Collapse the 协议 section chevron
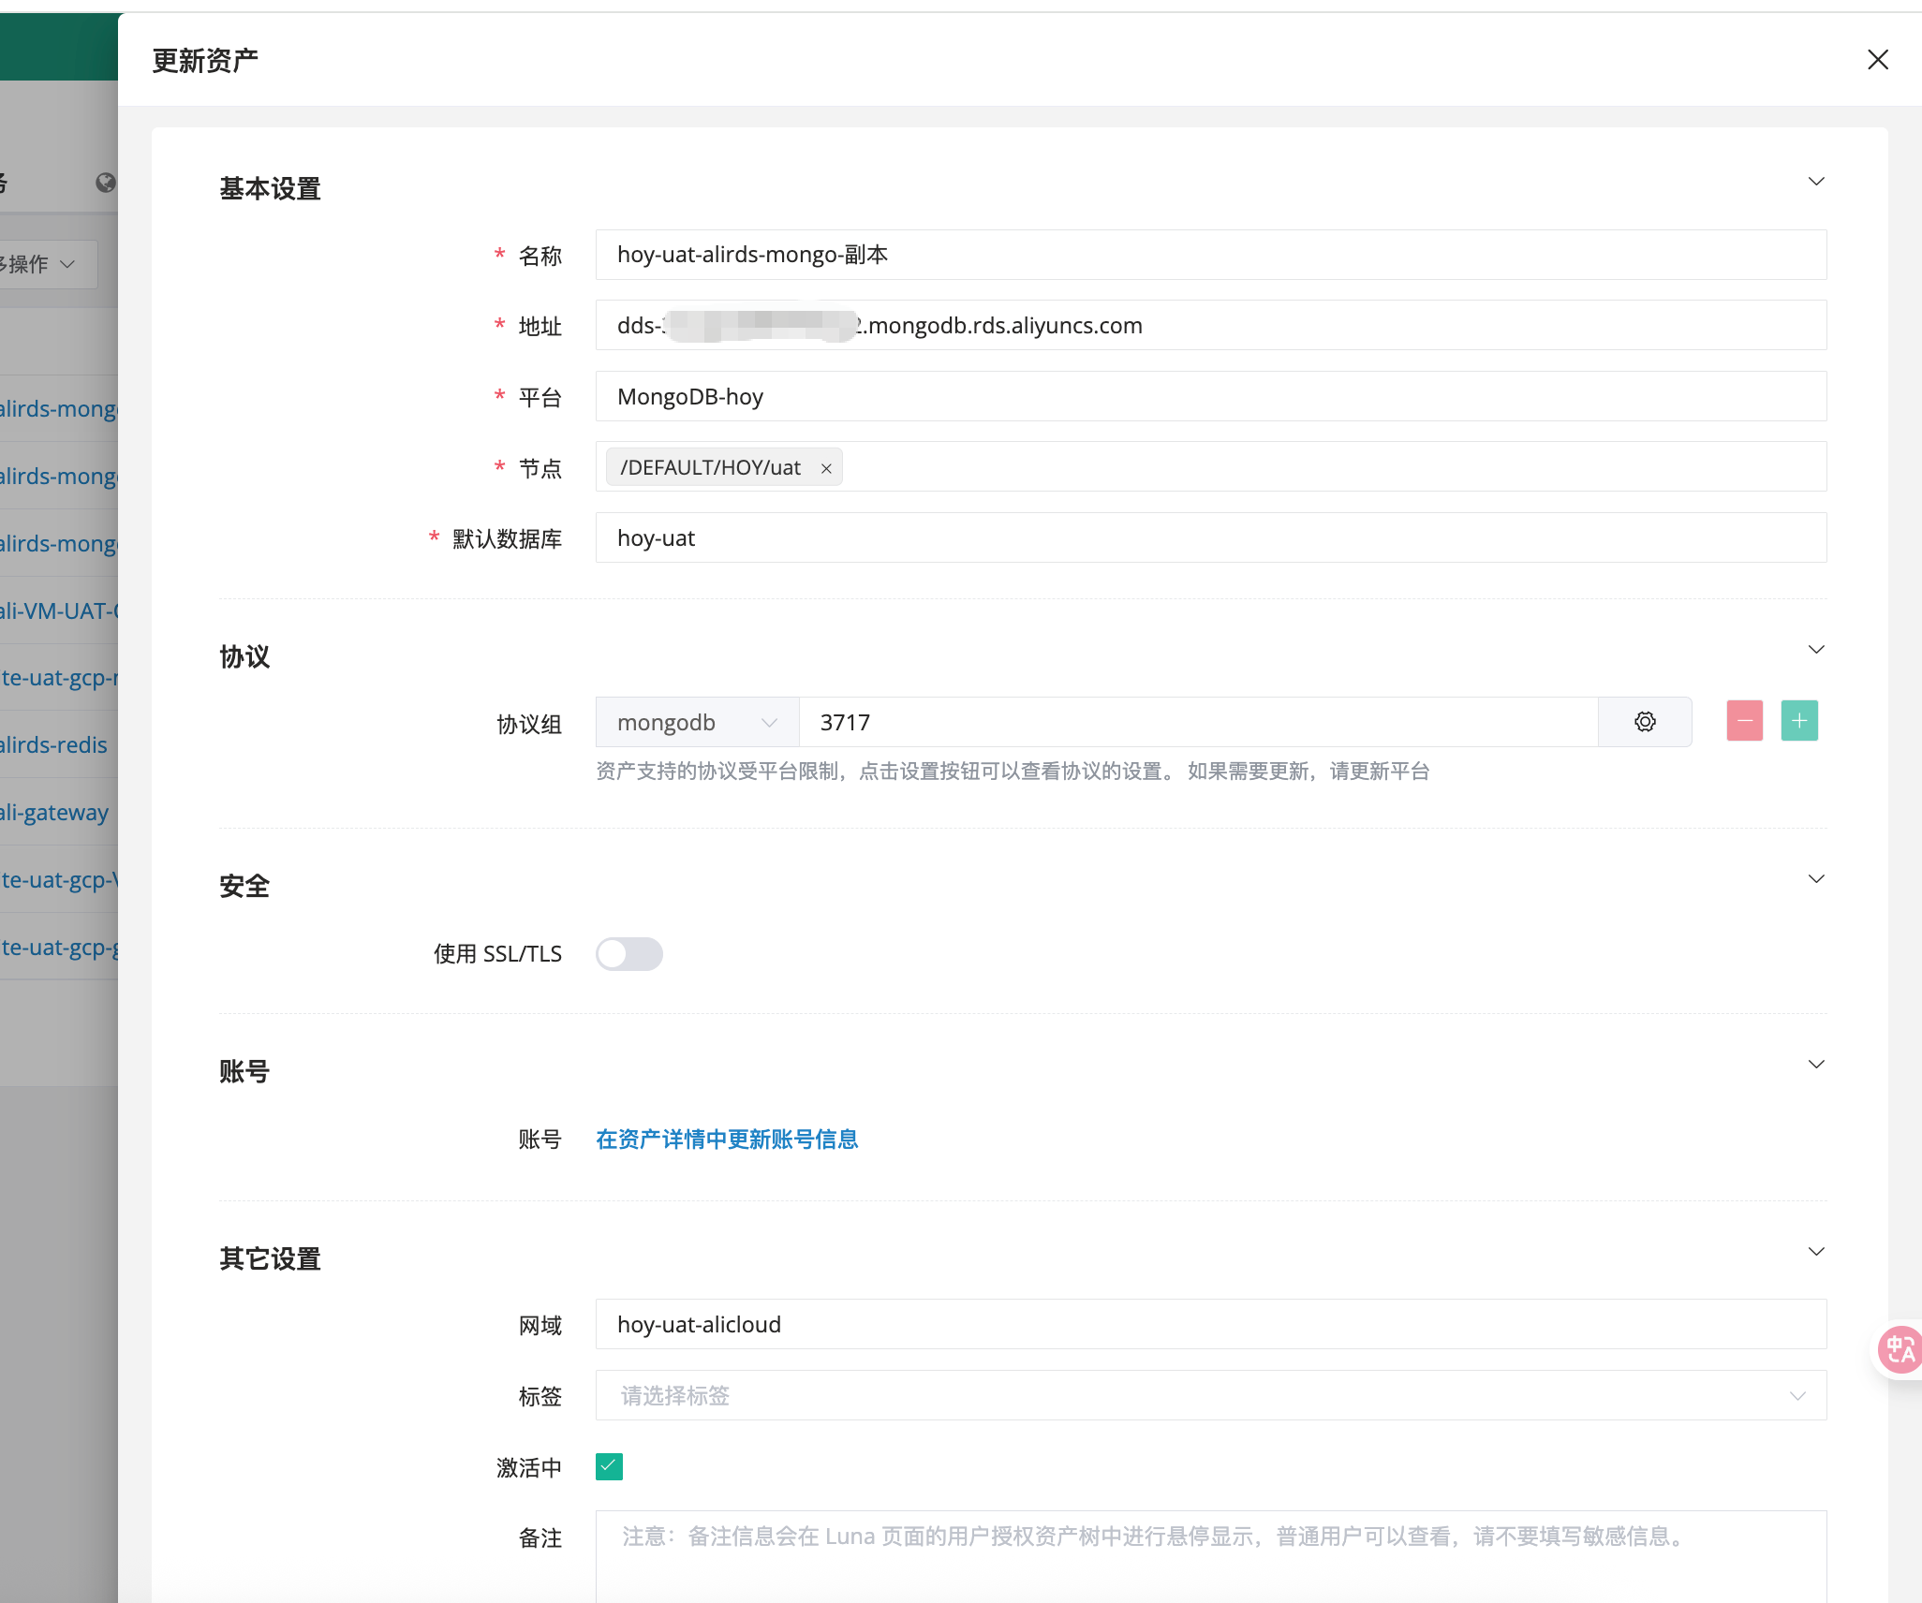The image size is (1922, 1603). pyautogui.click(x=1815, y=650)
